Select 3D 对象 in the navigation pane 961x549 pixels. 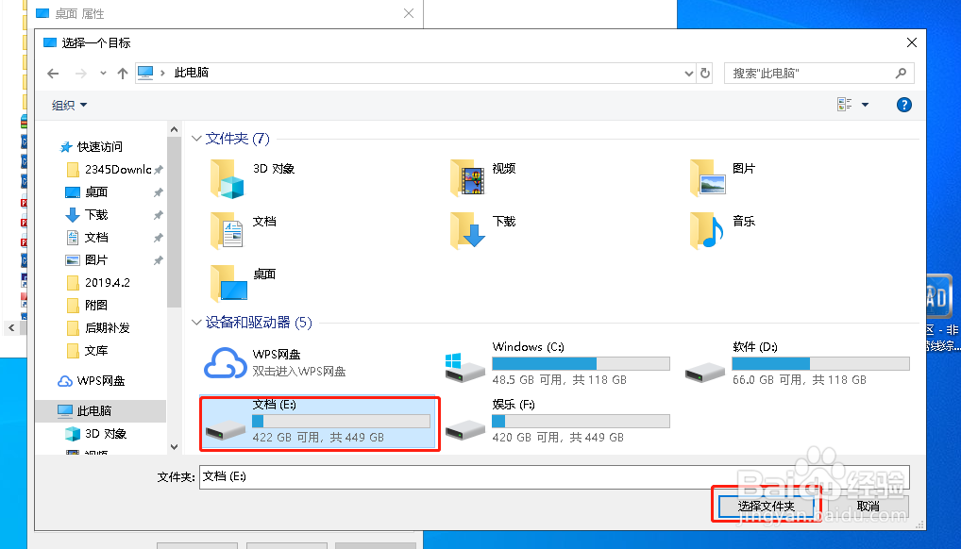point(106,434)
